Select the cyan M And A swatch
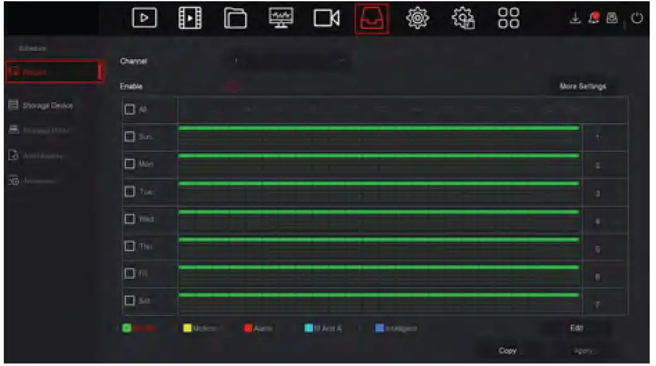Viewport: 656px width, 366px height. (x=309, y=328)
